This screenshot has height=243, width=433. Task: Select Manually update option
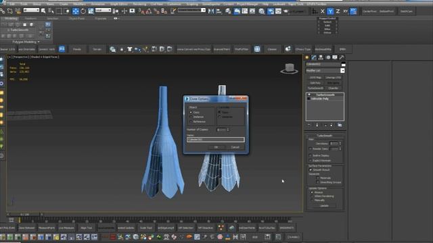[312, 200]
